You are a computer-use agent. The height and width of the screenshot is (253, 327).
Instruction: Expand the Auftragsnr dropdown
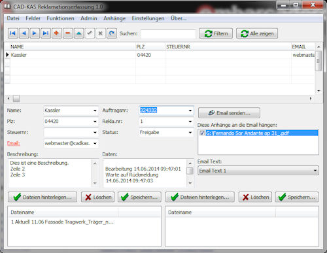pyautogui.click(x=190, y=110)
